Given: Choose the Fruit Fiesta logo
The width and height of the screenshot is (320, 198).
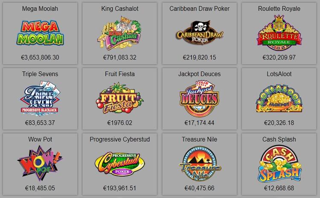Looking at the screenshot, I should click(x=119, y=98).
